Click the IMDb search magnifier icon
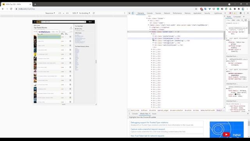This screenshot has width=250, height=141. pyautogui.click(x=85, y=22)
